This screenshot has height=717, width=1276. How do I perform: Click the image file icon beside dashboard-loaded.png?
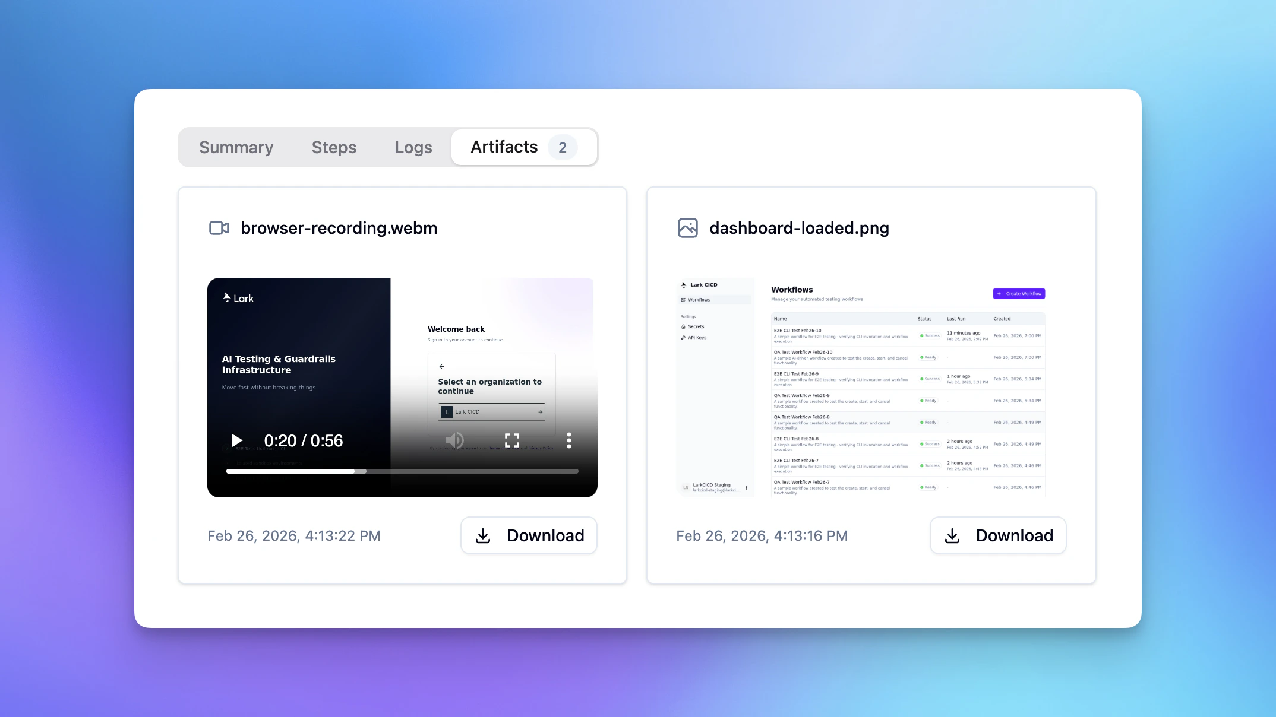click(x=687, y=228)
